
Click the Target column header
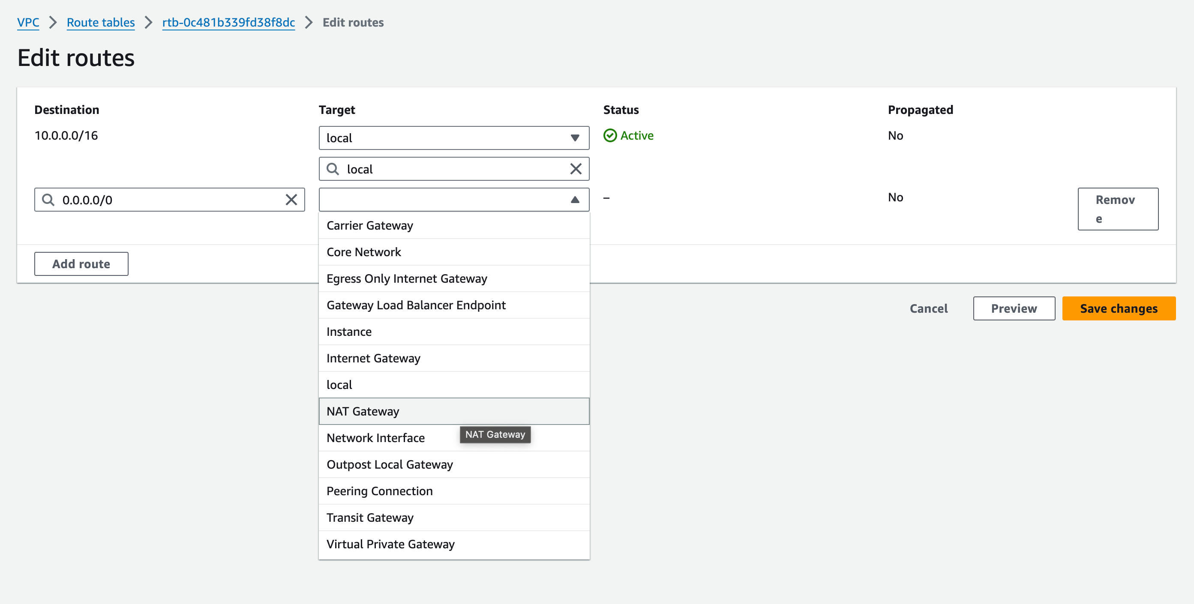tap(337, 110)
